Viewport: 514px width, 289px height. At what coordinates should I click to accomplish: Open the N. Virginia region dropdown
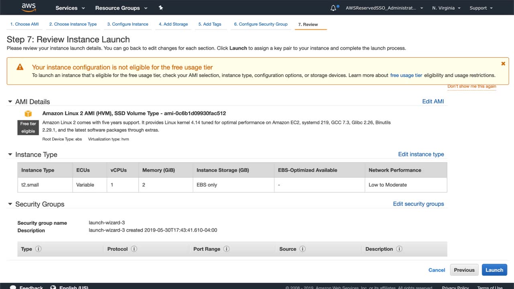pyautogui.click(x=446, y=8)
